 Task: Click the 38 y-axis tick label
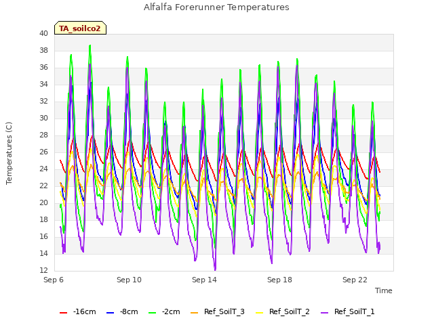coord(43,50)
